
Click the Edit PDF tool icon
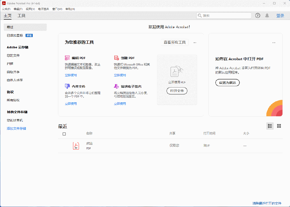tap(67, 58)
